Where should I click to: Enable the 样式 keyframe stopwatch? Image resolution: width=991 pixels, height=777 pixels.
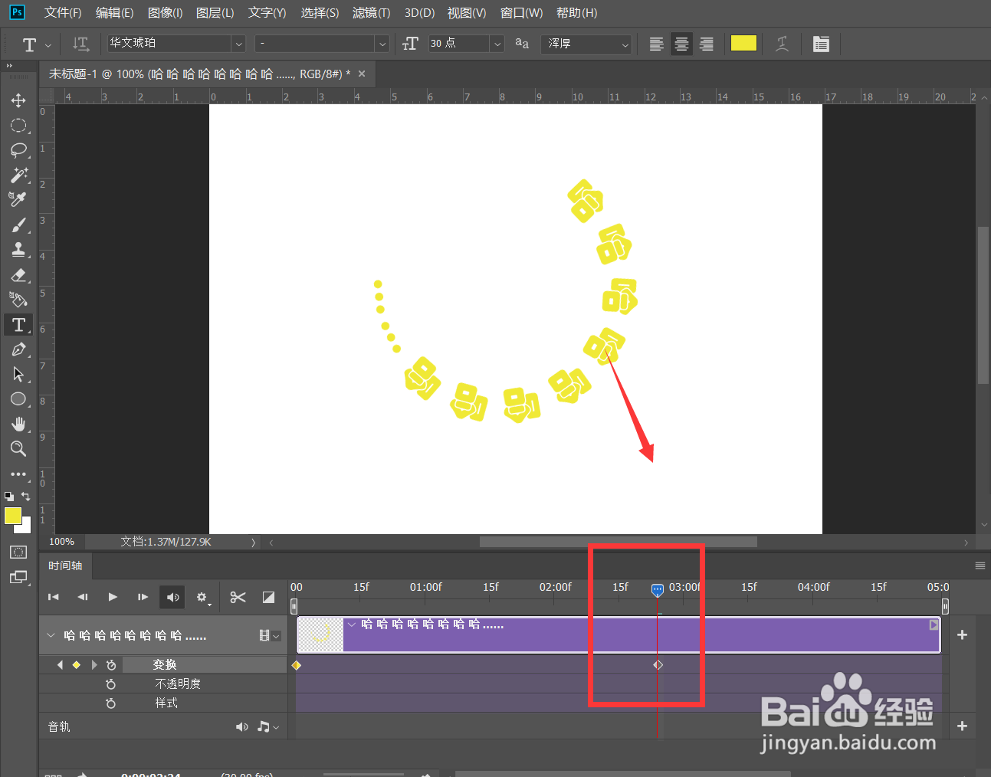pyautogui.click(x=111, y=703)
